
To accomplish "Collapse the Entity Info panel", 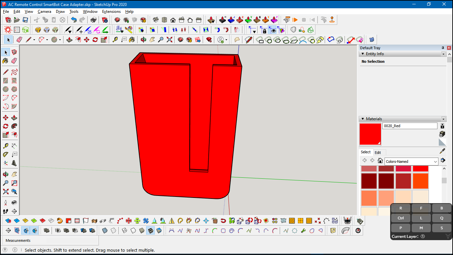I will click(362, 54).
